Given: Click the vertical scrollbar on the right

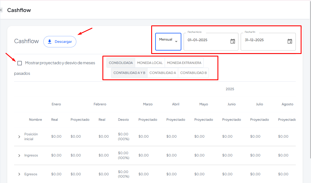Looking at the screenshot, I should point(310,86).
